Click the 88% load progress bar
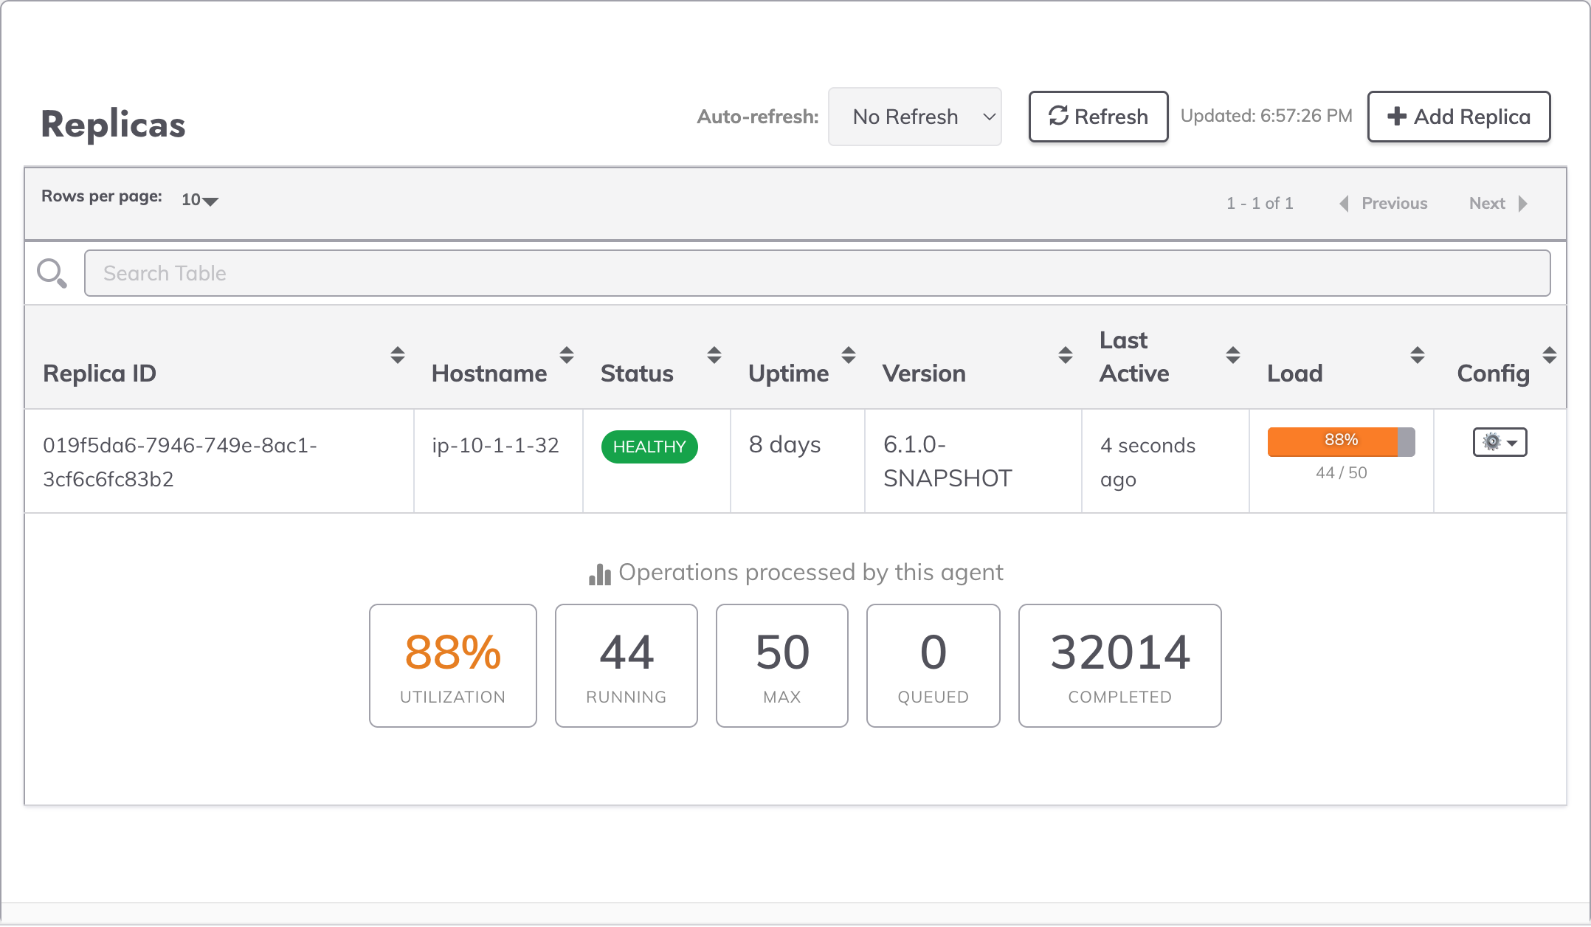Viewport: 1591px width, 927px height. pos(1342,441)
